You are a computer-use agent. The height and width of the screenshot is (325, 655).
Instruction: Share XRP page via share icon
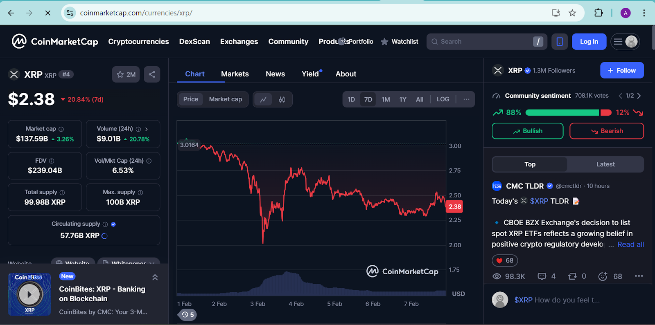coord(152,74)
